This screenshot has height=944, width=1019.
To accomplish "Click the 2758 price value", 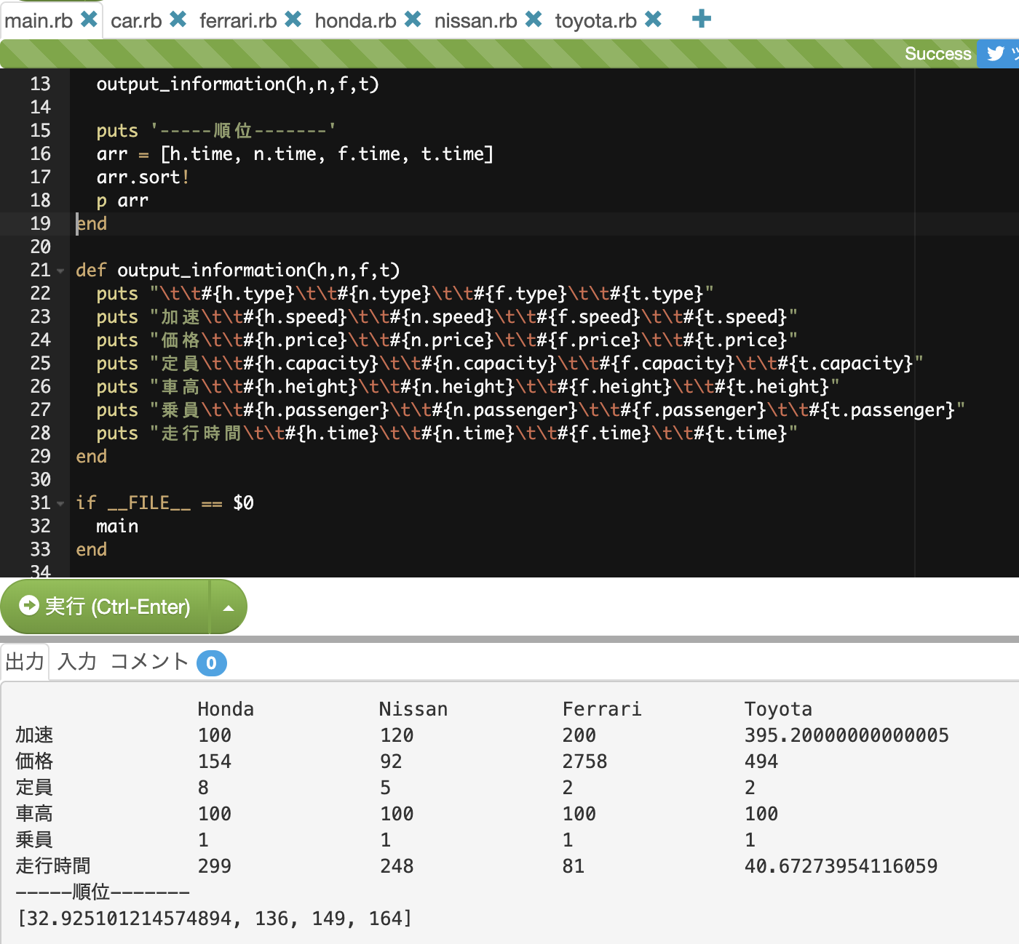I will coord(584,761).
